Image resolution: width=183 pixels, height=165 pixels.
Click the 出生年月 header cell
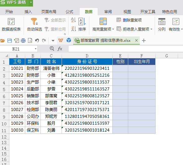(x=142, y=61)
